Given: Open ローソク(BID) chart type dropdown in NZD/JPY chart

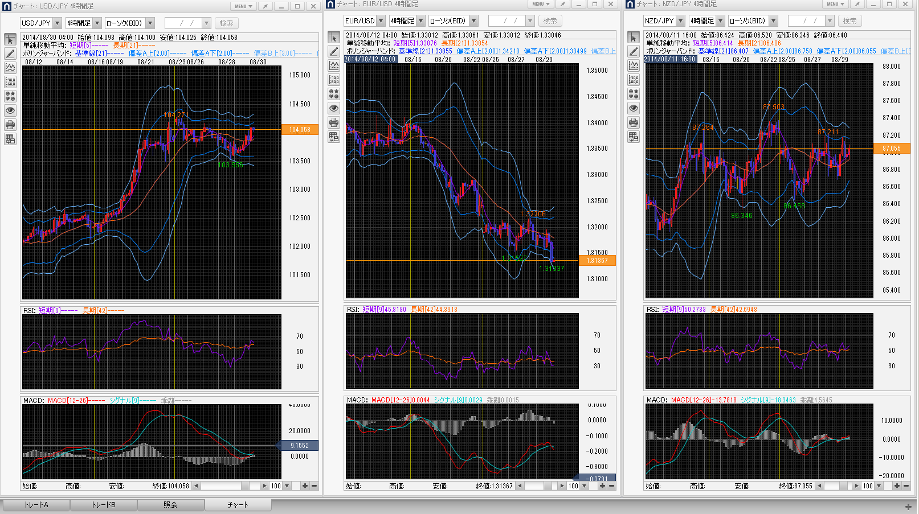Looking at the screenshot, I should pyautogui.click(x=773, y=21).
